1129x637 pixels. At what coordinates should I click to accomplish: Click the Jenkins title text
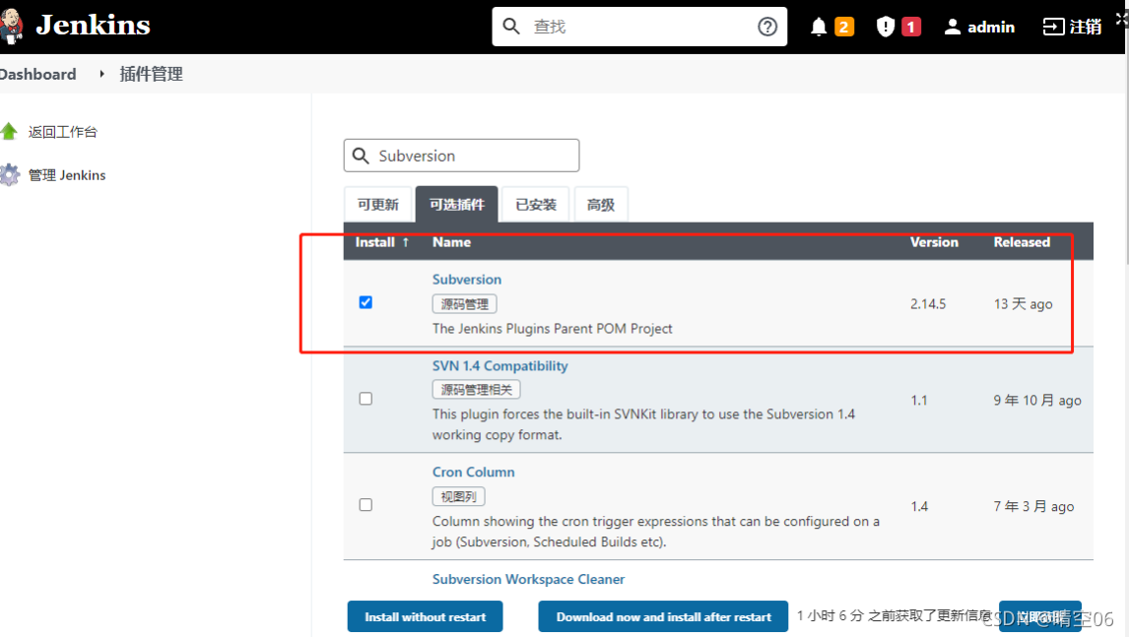pos(93,26)
